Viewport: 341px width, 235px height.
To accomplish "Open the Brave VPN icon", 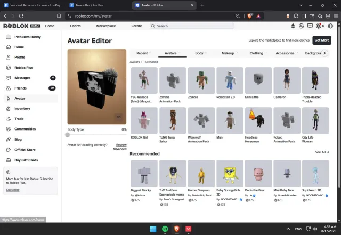I will (328, 16).
